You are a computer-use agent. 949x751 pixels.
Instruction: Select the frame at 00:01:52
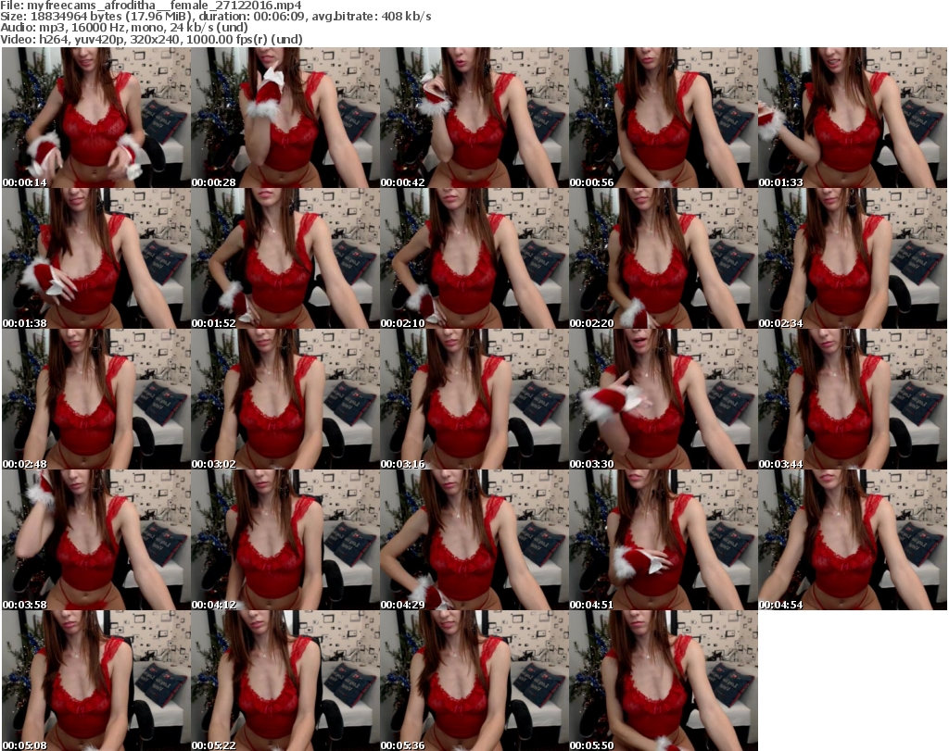(285, 258)
